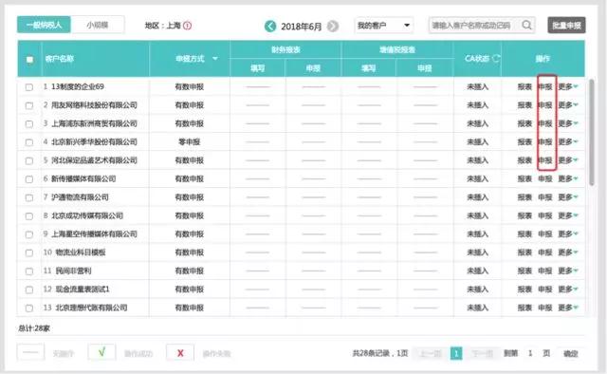607x374 pixels.
Task: Check the box for 沪通物流有限公司
Action: coord(29,197)
